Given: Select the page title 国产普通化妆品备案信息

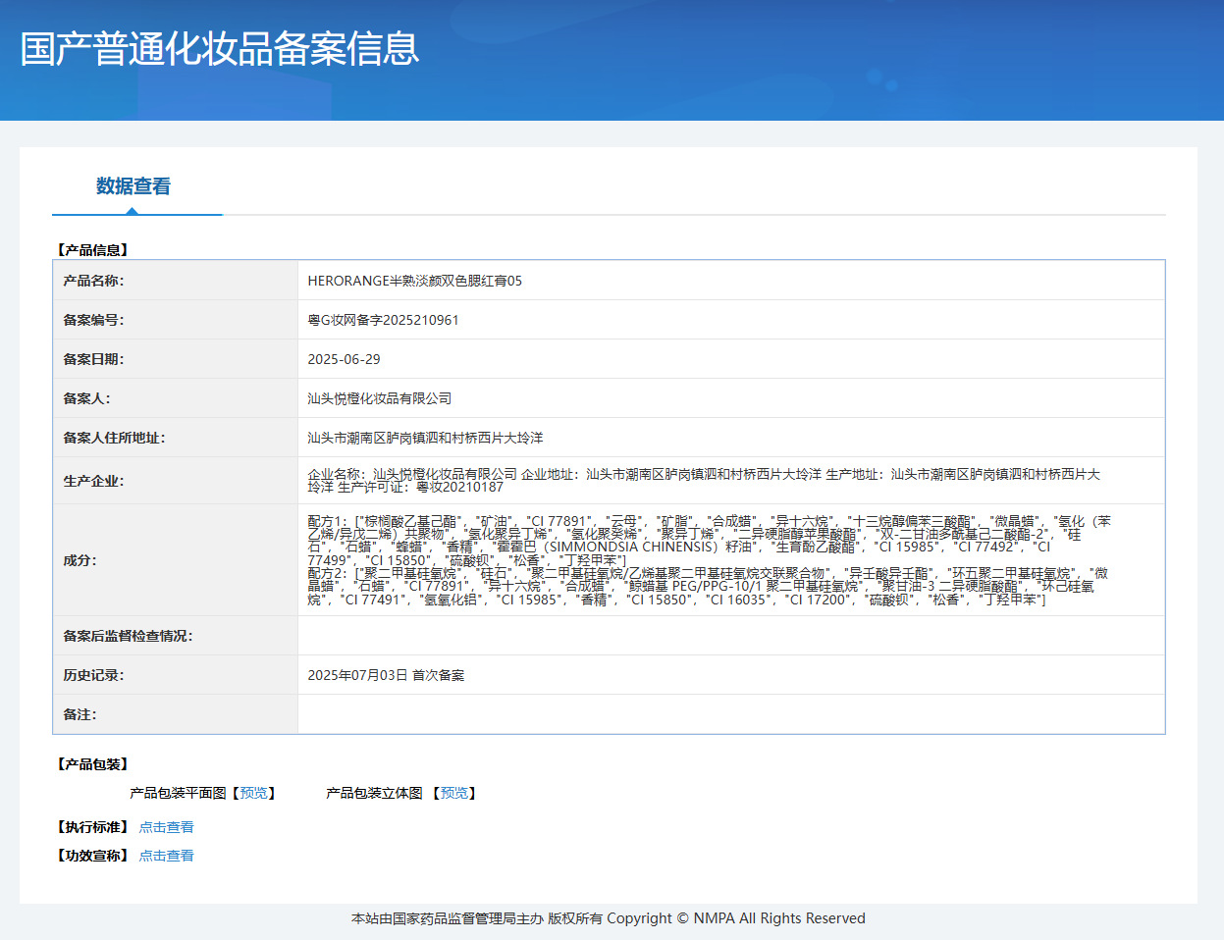Looking at the screenshot, I should coord(220,49).
